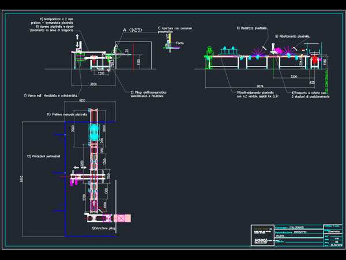
Task: Click the 2200 dimension value
Action: [x=294, y=76]
